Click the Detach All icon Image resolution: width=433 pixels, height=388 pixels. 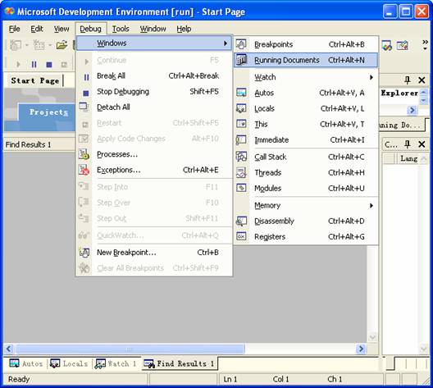click(x=84, y=107)
